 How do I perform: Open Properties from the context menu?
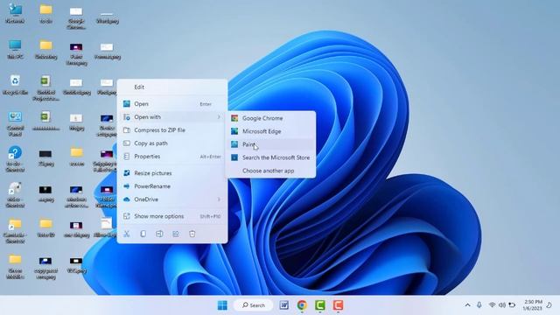(172, 157)
